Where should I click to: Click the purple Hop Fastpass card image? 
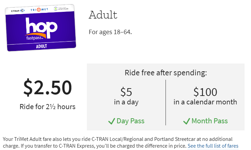40,28
